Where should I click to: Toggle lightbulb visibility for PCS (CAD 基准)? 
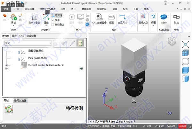[19, 59]
